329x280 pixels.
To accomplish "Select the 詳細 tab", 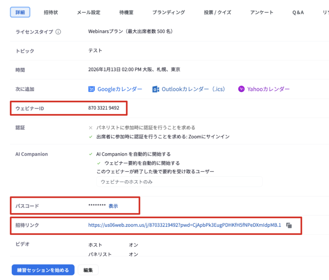I will [20, 13].
